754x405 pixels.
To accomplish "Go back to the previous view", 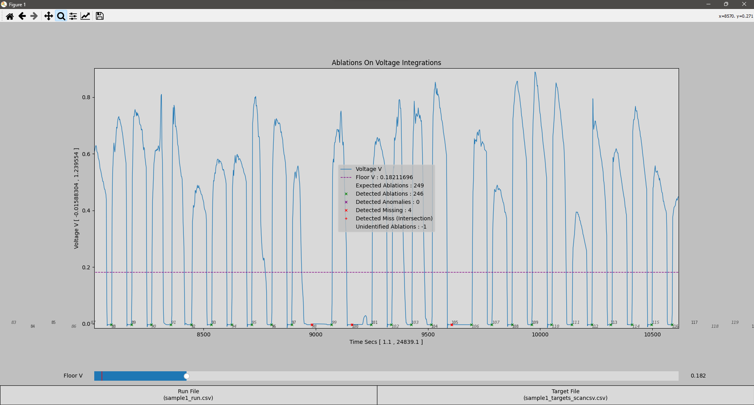I will pos(22,16).
